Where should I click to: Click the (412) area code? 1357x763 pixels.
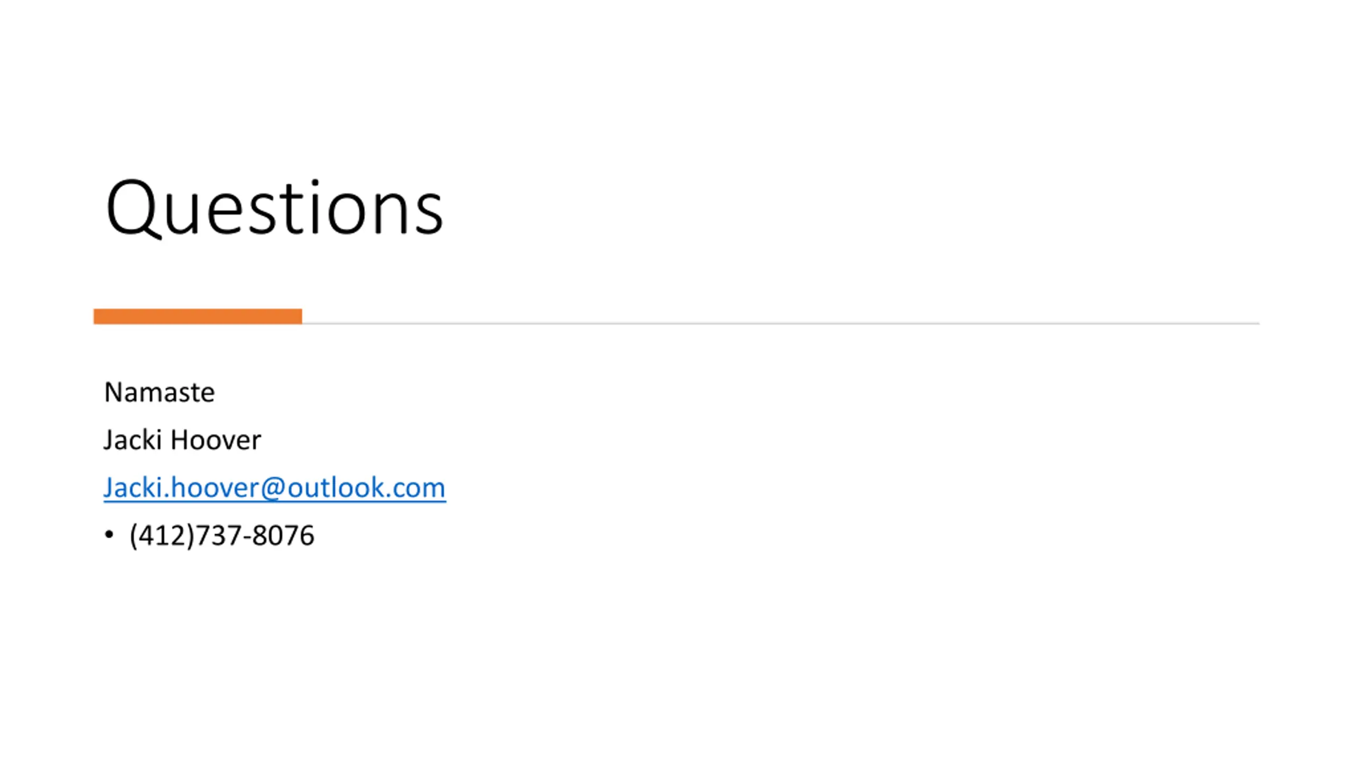[162, 536]
